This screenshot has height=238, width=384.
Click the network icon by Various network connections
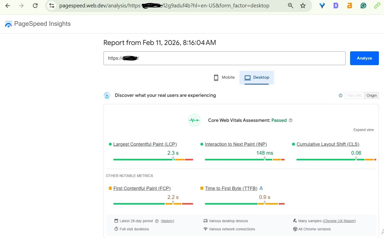[206, 229]
